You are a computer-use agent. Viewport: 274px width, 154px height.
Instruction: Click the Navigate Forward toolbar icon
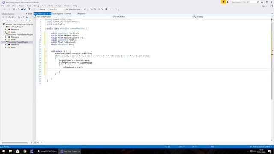point(9,9)
